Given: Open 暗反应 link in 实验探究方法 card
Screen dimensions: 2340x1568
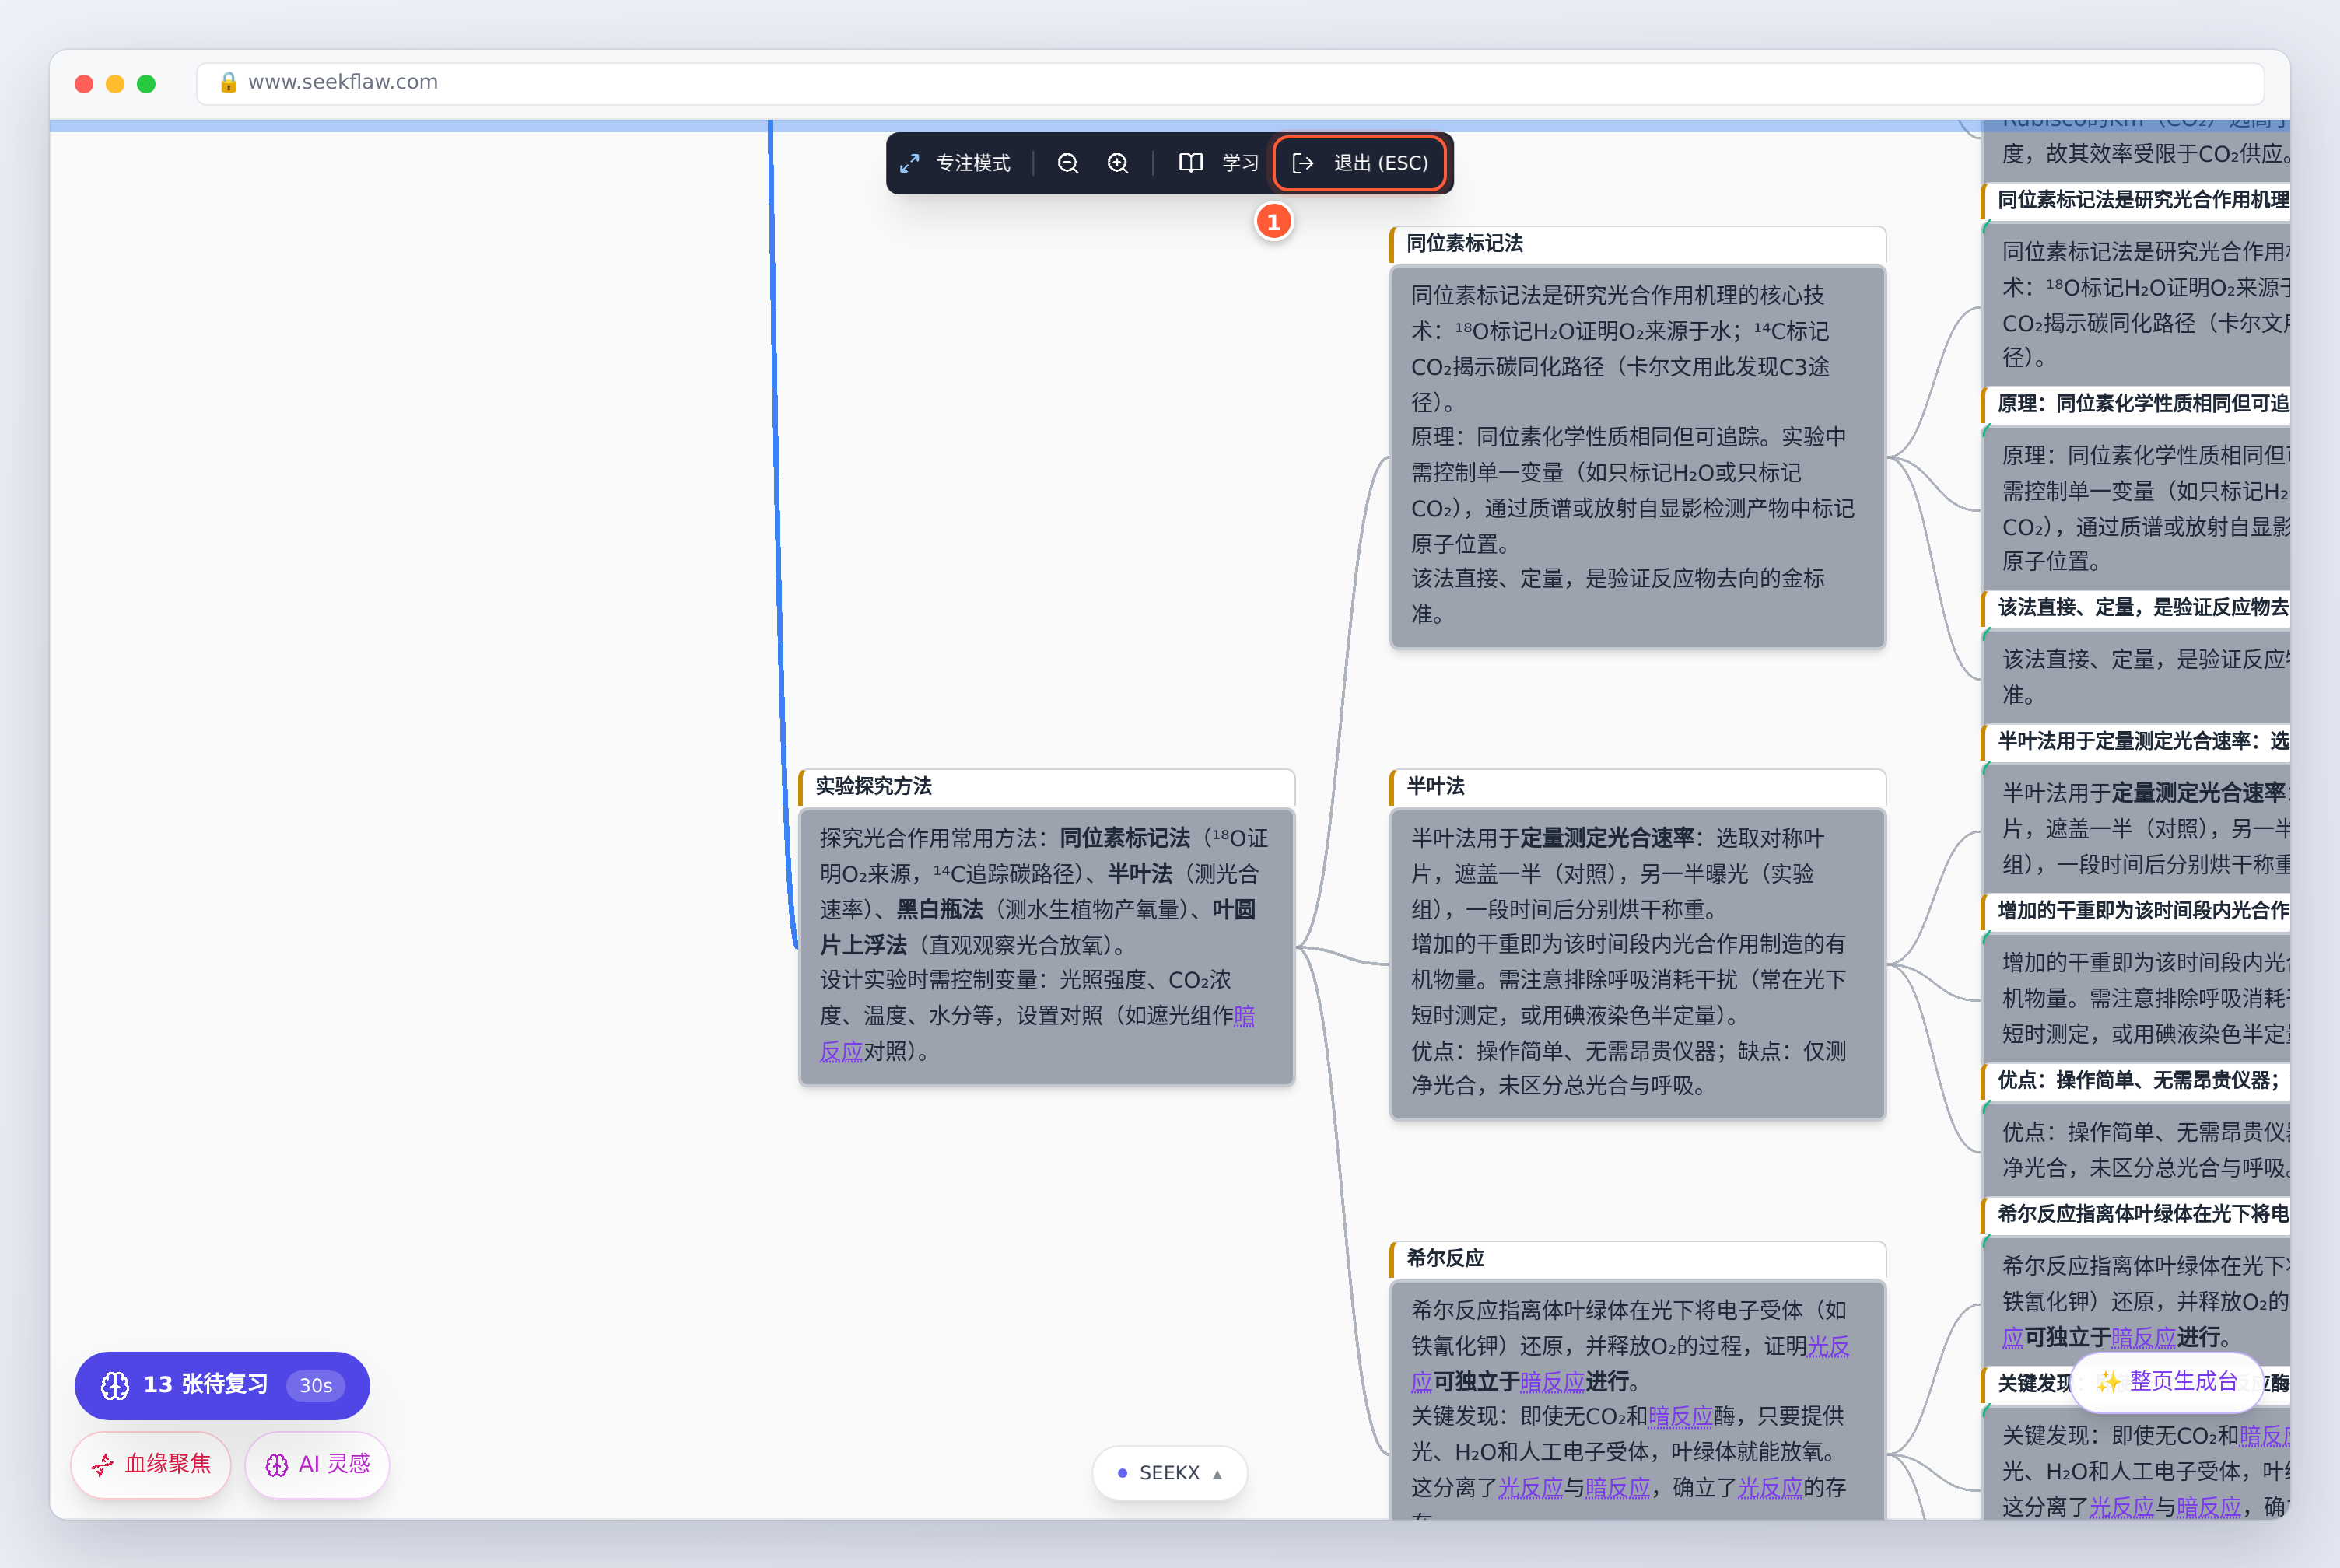Looking at the screenshot, I should 1244,1016.
